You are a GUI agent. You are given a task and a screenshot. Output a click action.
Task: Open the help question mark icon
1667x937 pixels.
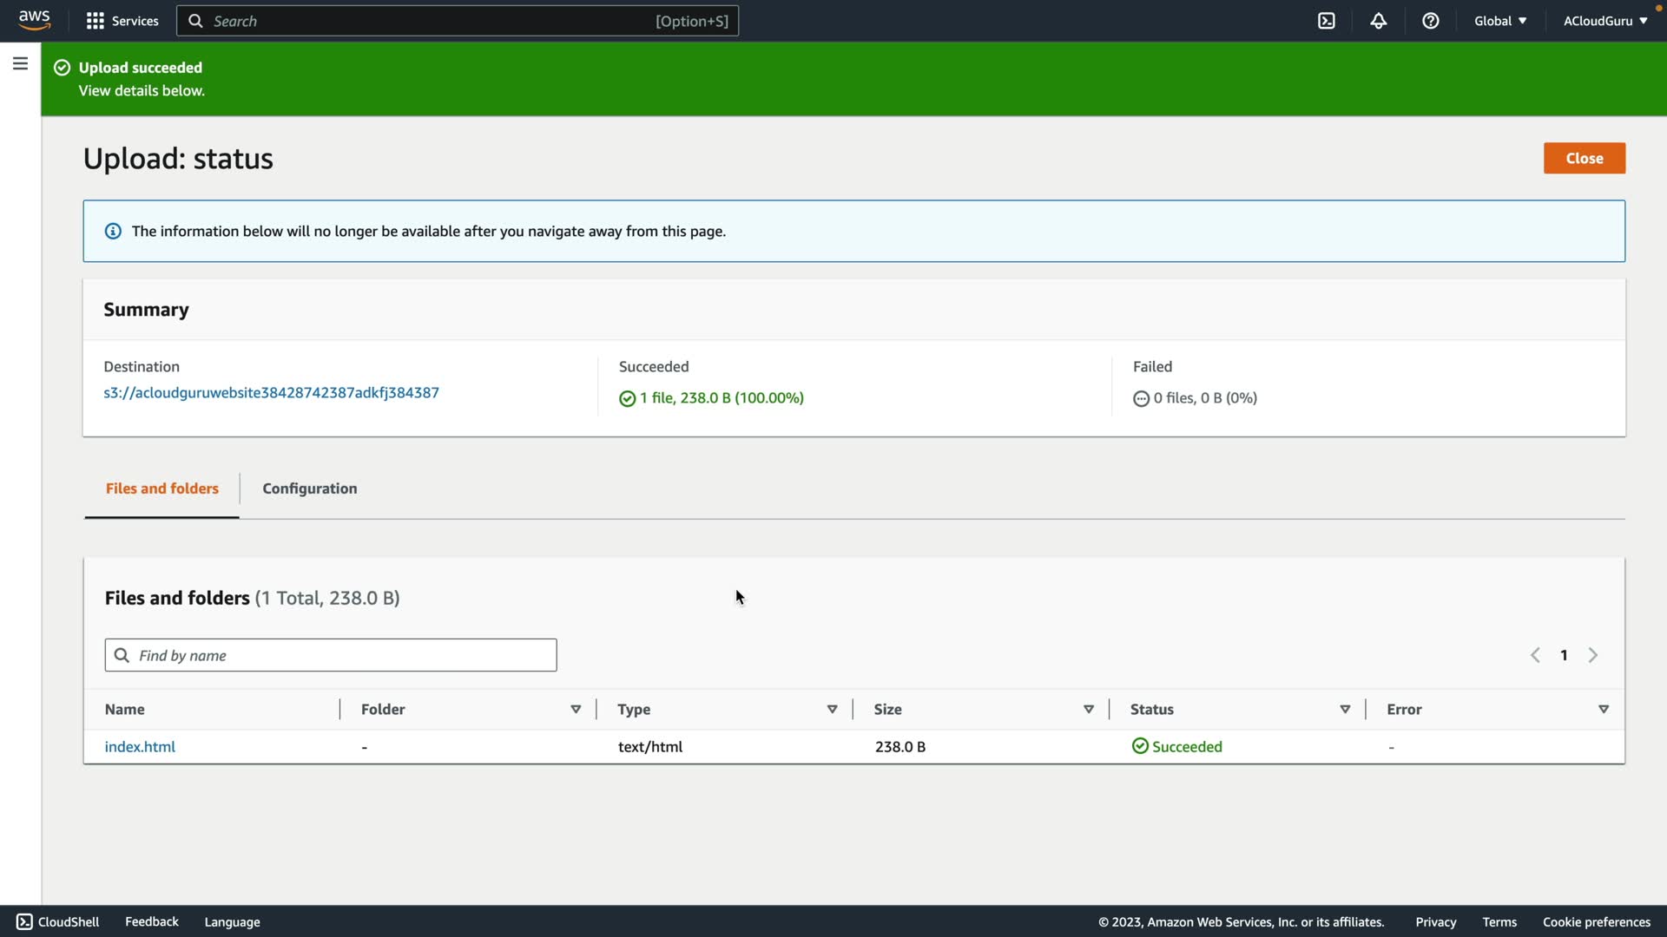tap(1430, 21)
